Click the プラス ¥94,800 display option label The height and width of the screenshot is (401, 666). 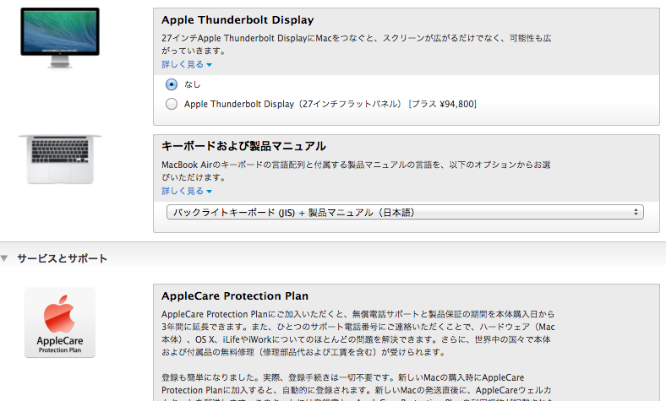click(x=330, y=104)
